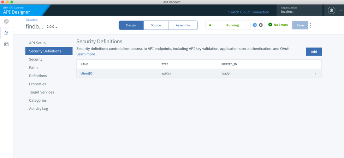Viewport: 344px width, 158px height.
Task: Click the apiKey type cell
Action: (166, 74)
